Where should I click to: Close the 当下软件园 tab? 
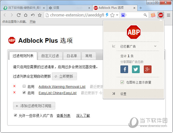(x=44, y=8)
